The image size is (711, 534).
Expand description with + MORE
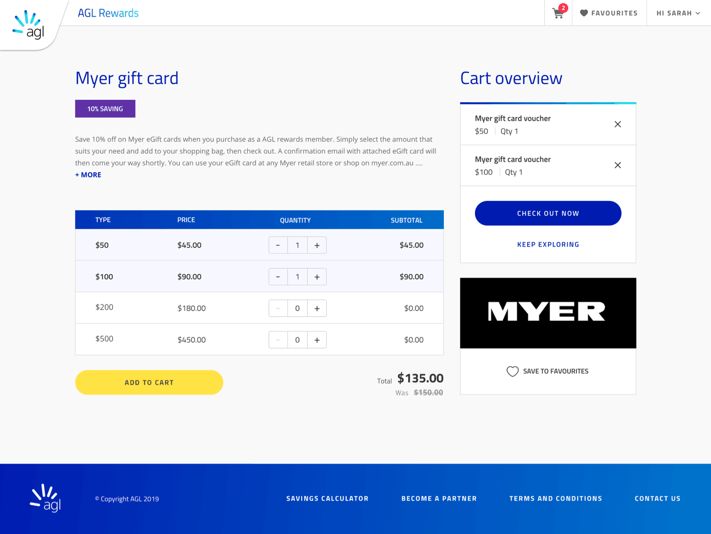coord(88,175)
